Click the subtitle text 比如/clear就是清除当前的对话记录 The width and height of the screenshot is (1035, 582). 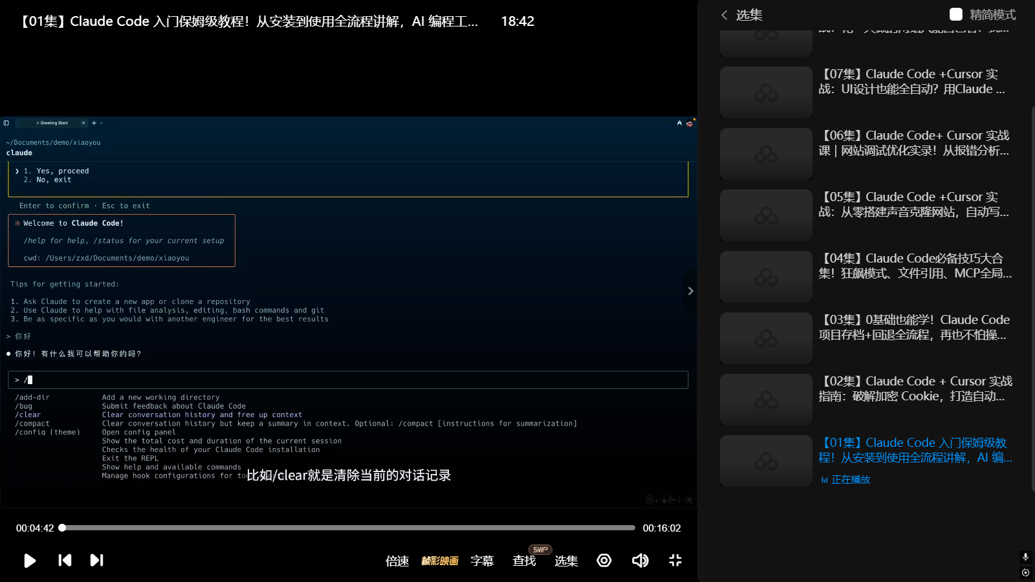point(349,475)
